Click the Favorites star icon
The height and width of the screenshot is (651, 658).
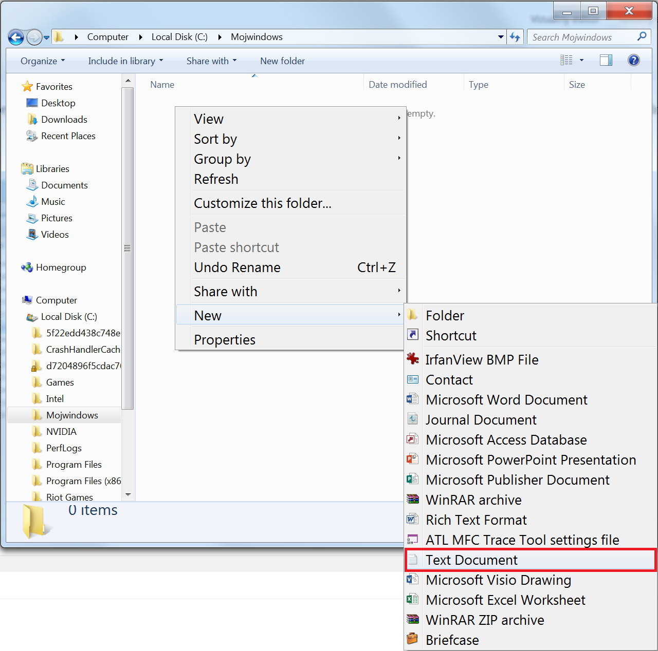(27, 86)
